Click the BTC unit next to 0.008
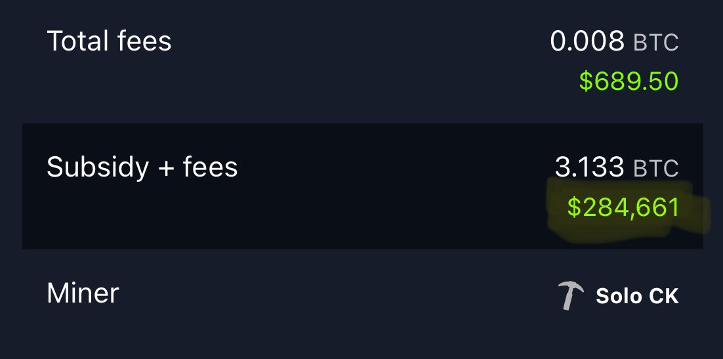 coord(655,43)
